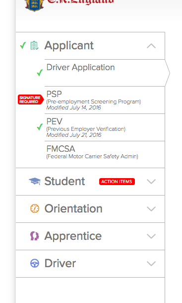Expand the Apprentice section chevron
182x303 pixels.
coord(151,236)
